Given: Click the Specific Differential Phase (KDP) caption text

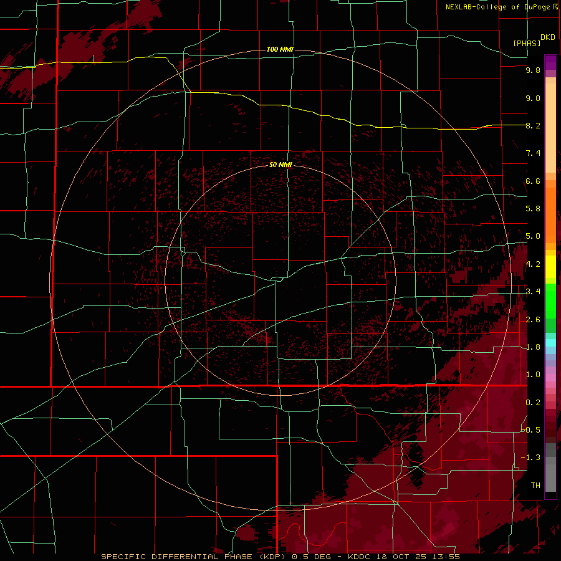Looking at the screenshot, I should pyautogui.click(x=195, y=557).
